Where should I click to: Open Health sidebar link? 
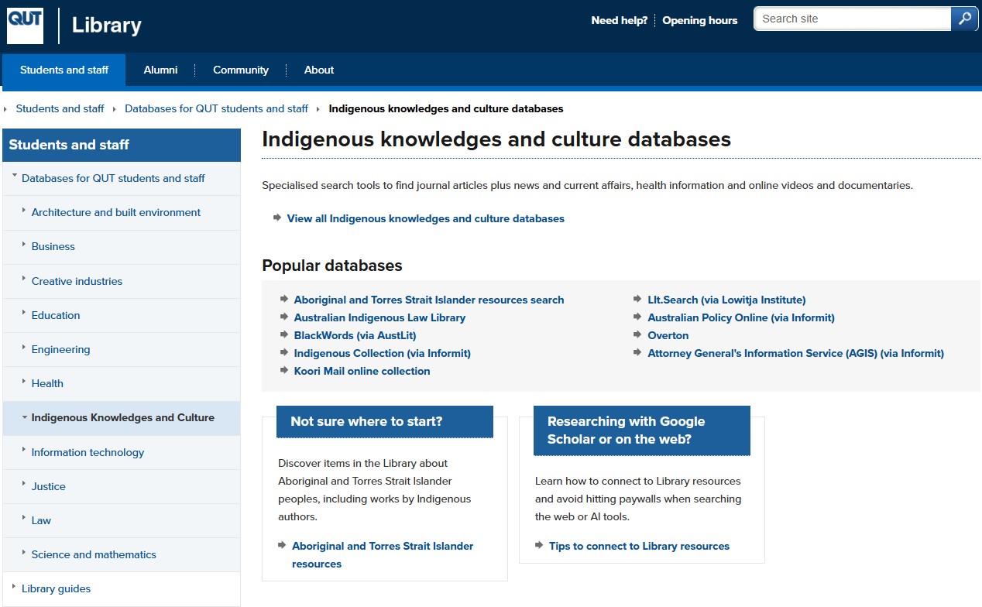pyautogui.click(x=47, y=383)
